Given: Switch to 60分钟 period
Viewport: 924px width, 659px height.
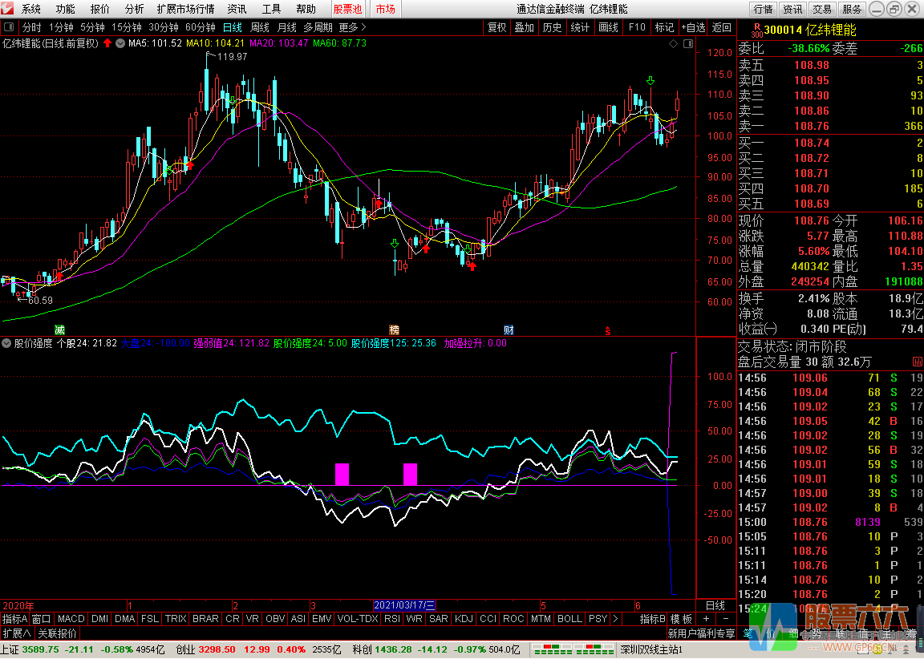Looking at the screenshot, I should coord(201,27).
